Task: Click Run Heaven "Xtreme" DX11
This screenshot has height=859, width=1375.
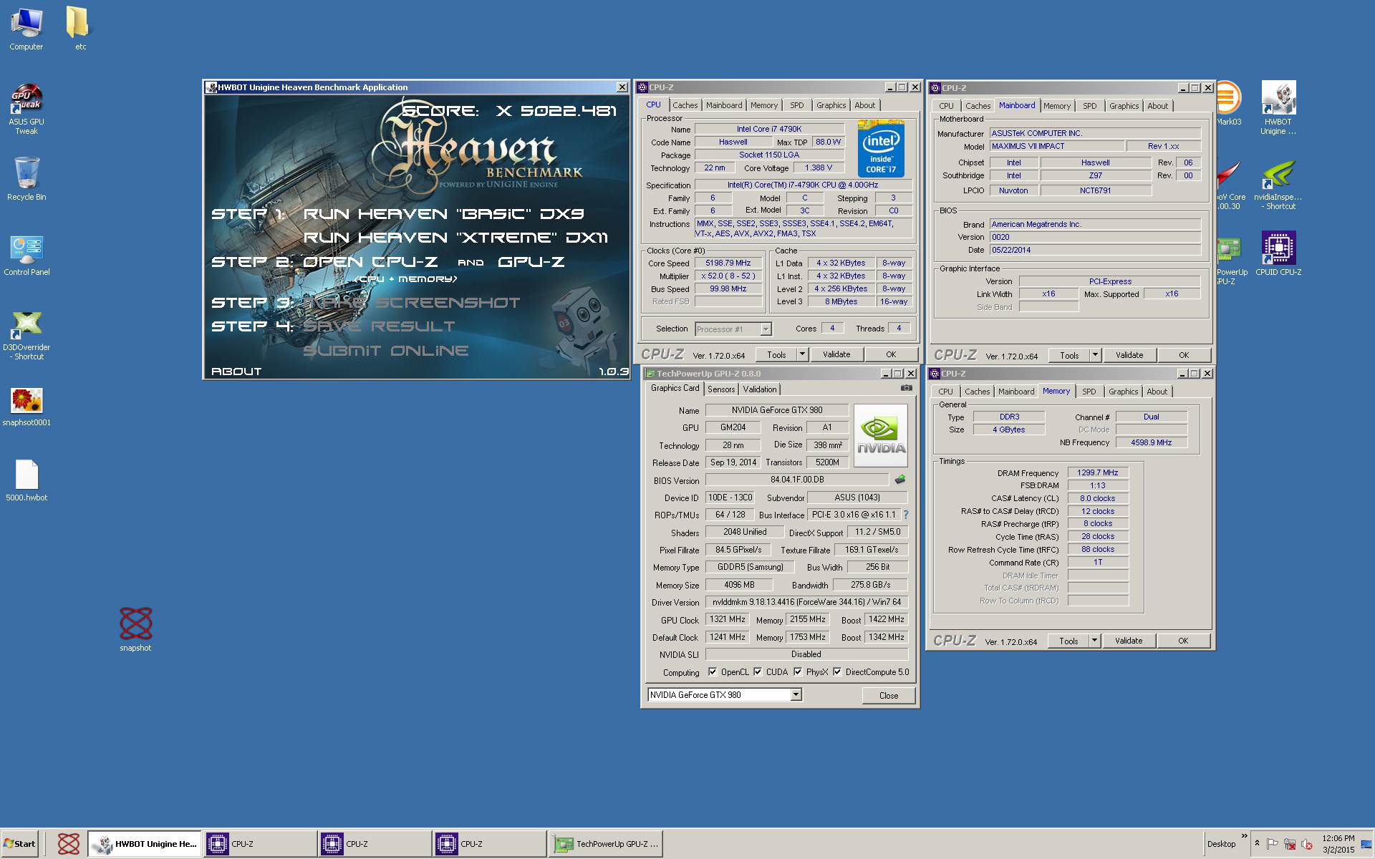Action: point(455,238)
